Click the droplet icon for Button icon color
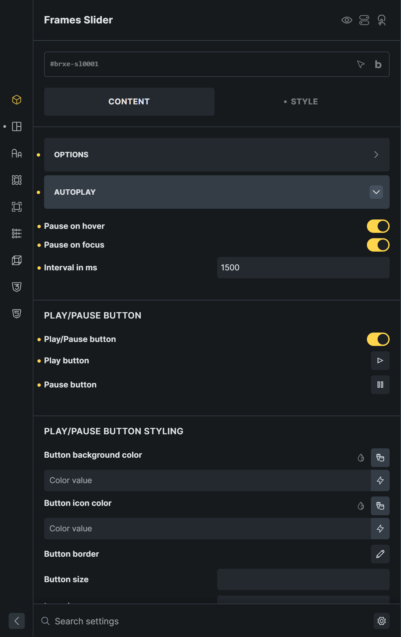Viewport: 401px width, 637px height. coord(361,506)
